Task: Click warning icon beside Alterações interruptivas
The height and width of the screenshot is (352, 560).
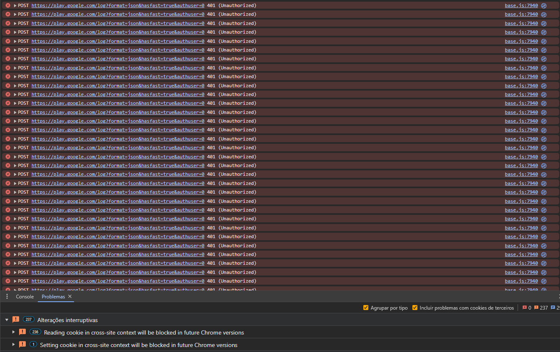Action: 16,320
